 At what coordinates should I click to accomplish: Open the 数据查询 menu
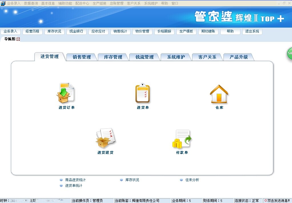coord(31,3)
